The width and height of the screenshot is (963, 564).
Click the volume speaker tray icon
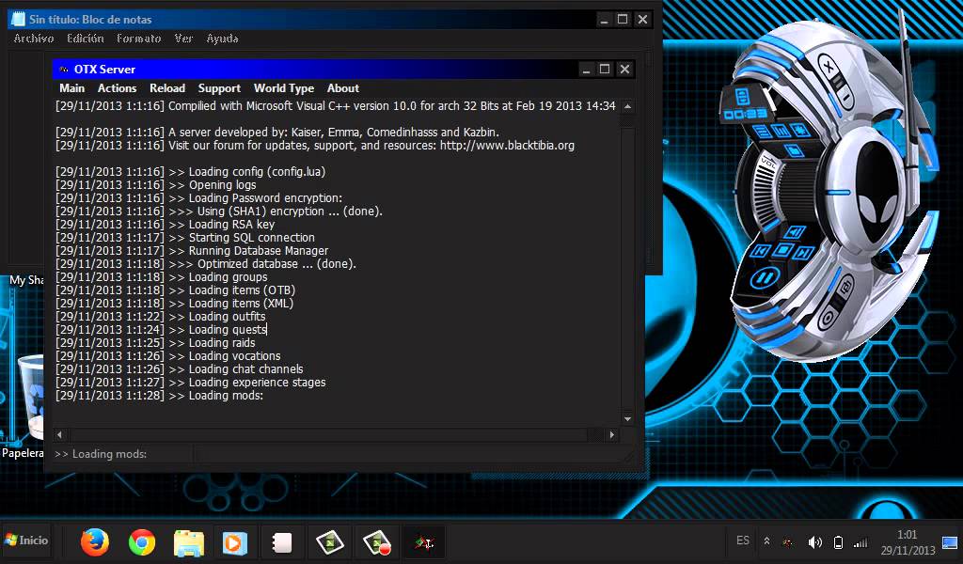(815, 541)
